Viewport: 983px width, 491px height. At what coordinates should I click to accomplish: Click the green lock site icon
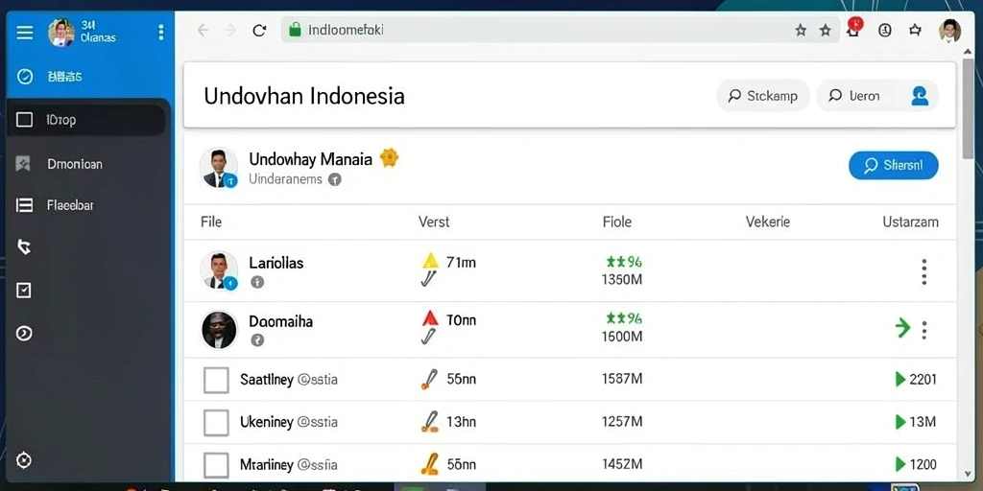click(x=295, y=30)
